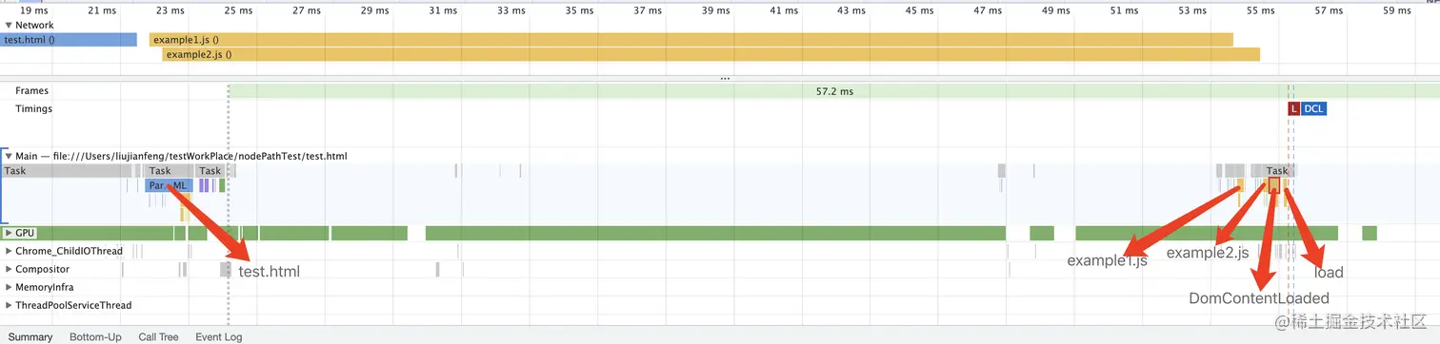This screenshot has height=344, width=1440.
Task: Open the Event Log tab
Action: (219, 336)
